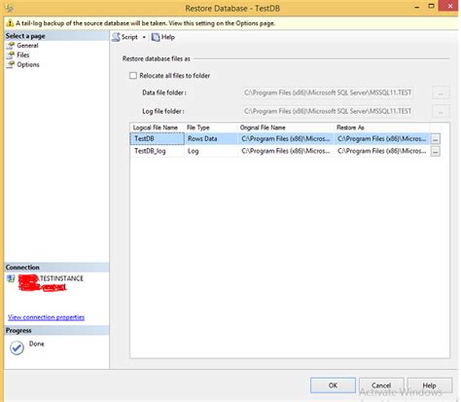Click the Done progress checkmark icon
The height and width of the screenshot is (402, 461).
17,348
